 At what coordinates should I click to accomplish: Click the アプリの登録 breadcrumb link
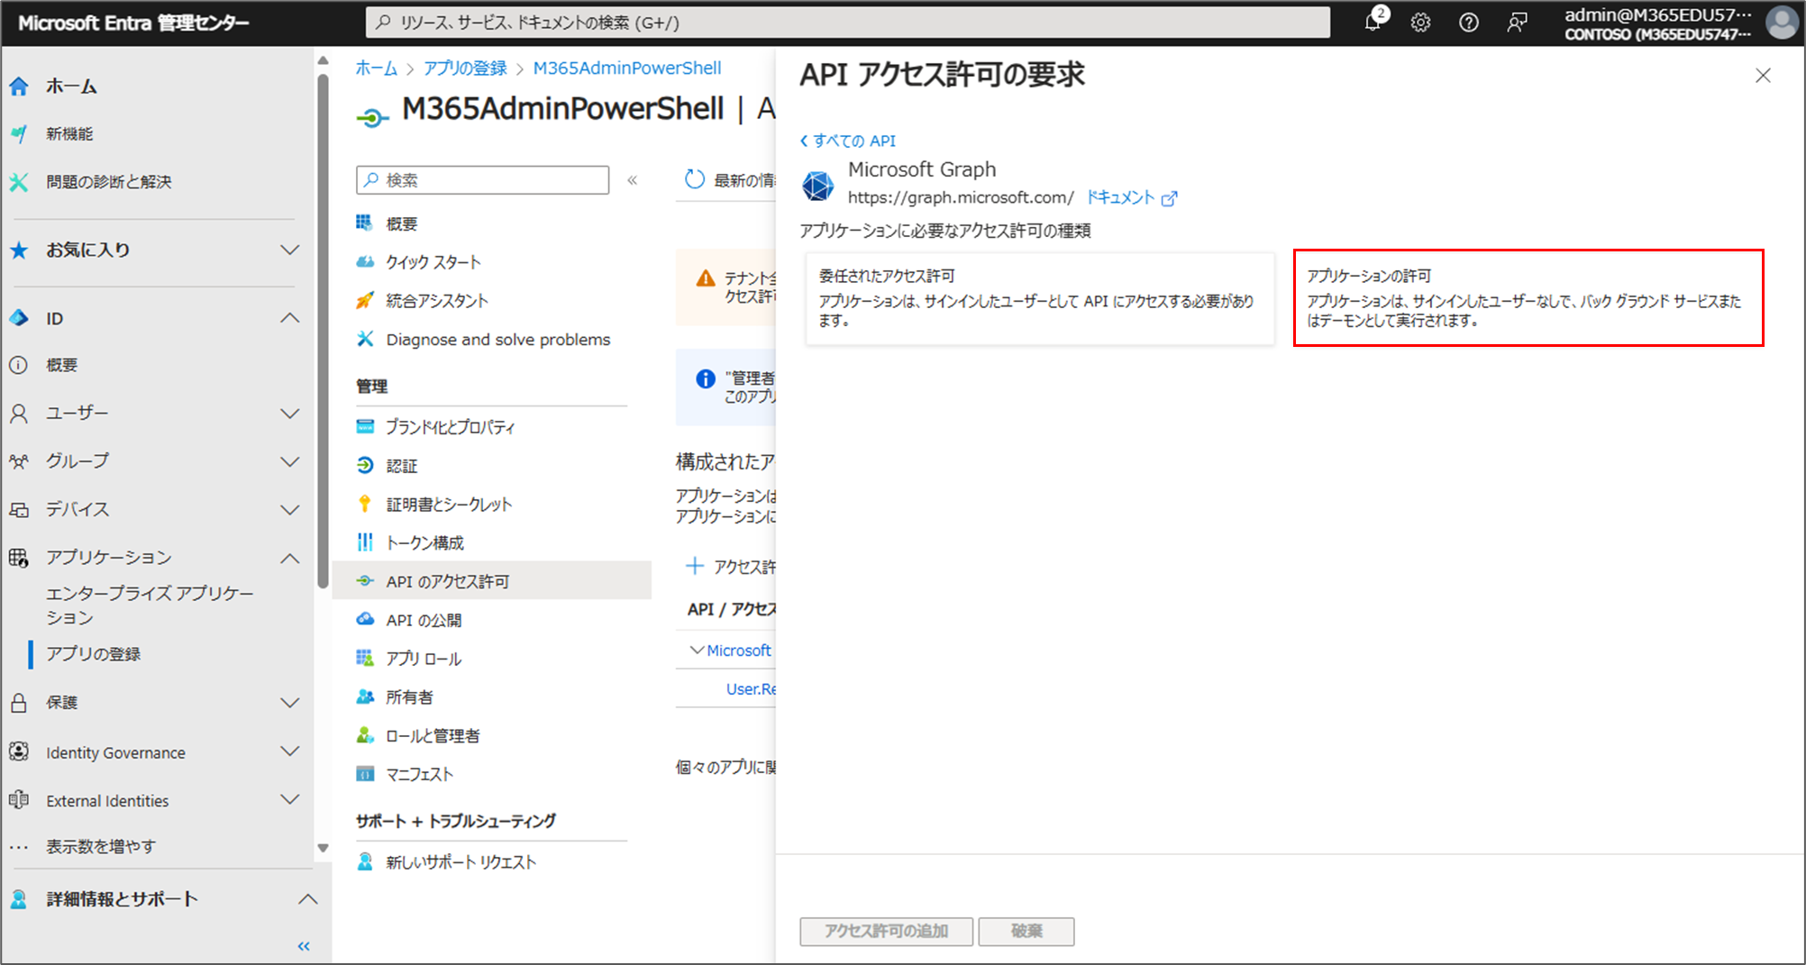point(465,68)
